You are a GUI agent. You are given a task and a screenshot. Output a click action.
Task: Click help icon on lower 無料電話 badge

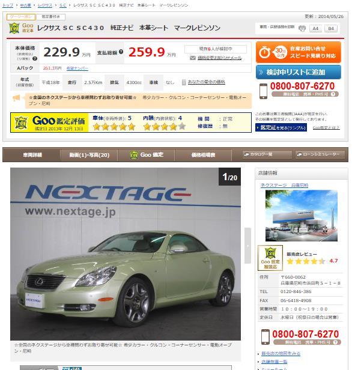(335, 342)
